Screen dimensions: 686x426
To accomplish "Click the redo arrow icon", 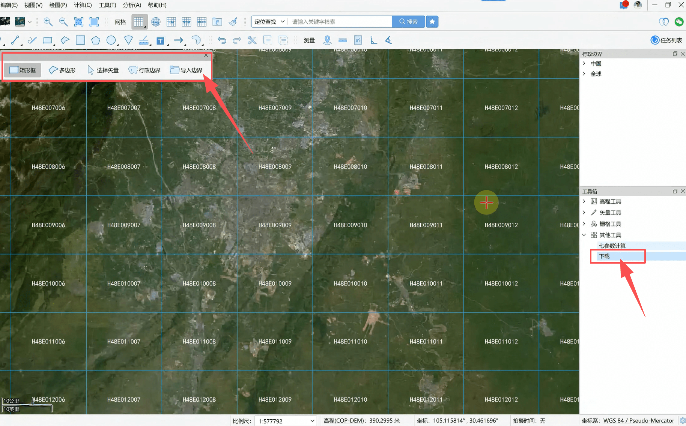I will [x=237, y=40].
